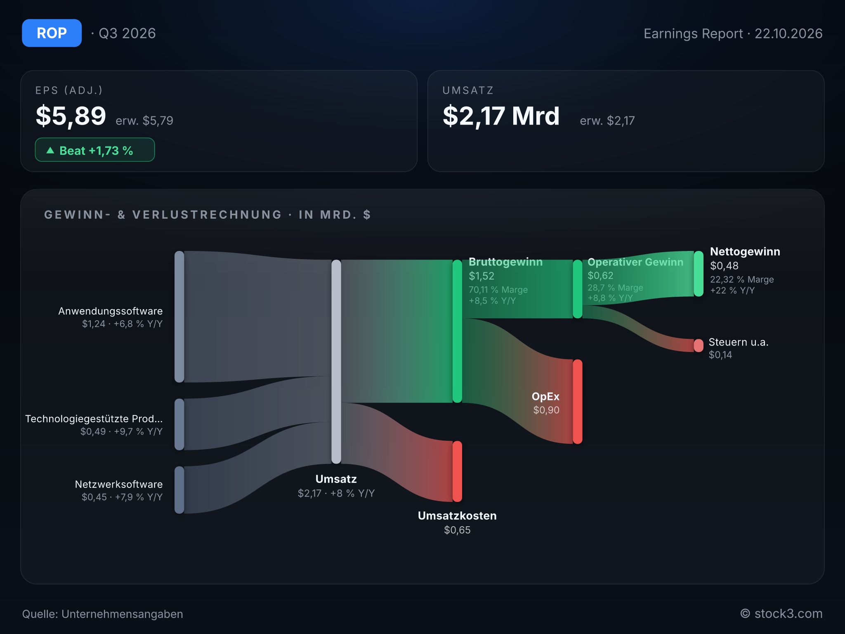Click the green Bruttogewinn node bar
845x634 pixels.
(x=457, y=331)
